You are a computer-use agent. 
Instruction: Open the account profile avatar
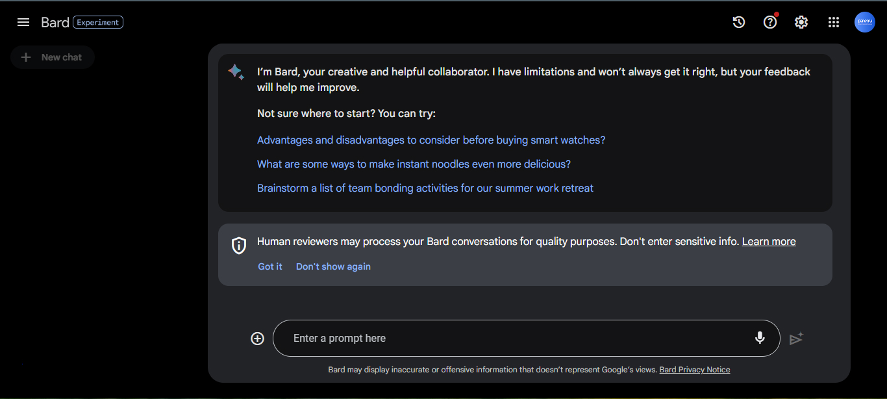865,22
